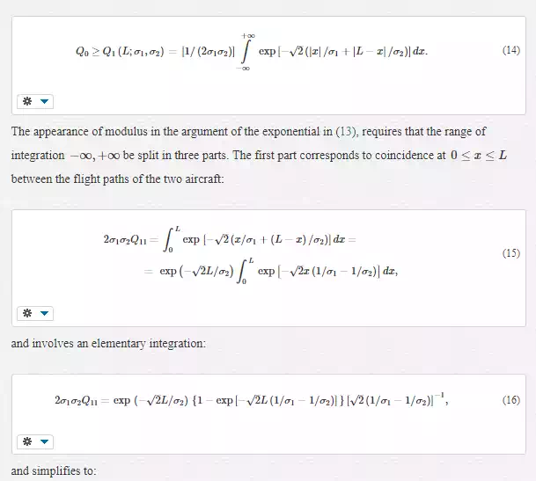Click gear icon below equation 16

26,441
